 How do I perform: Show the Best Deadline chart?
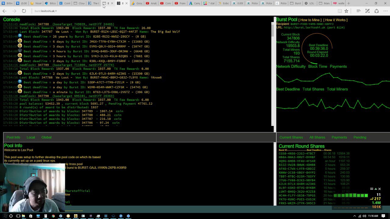coord(288,89)
